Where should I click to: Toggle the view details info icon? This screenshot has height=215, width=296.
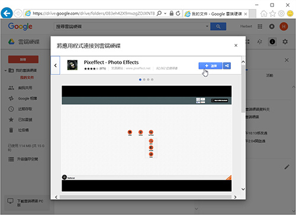272,41
